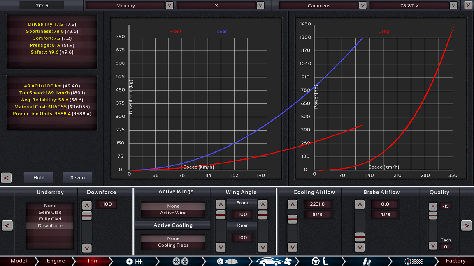Choose Active Wing in the Active Wings list
474x266 pixels.
(x=173, y=213)
